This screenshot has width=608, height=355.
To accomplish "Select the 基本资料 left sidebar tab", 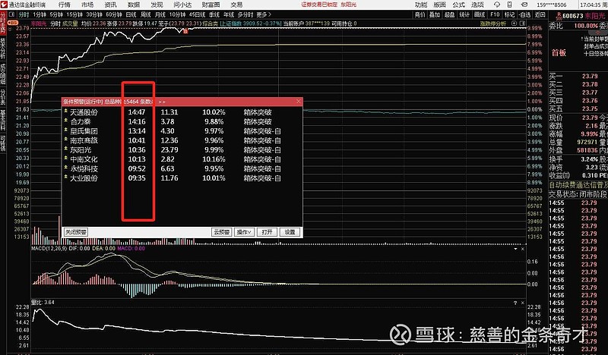I will pyautogui.click(x=3, y=120).
